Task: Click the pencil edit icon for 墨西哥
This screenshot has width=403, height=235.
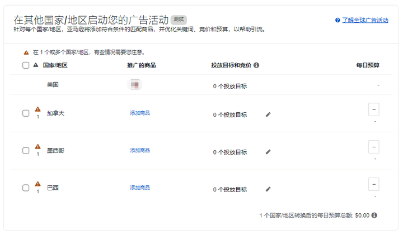Action: (268, 151)
